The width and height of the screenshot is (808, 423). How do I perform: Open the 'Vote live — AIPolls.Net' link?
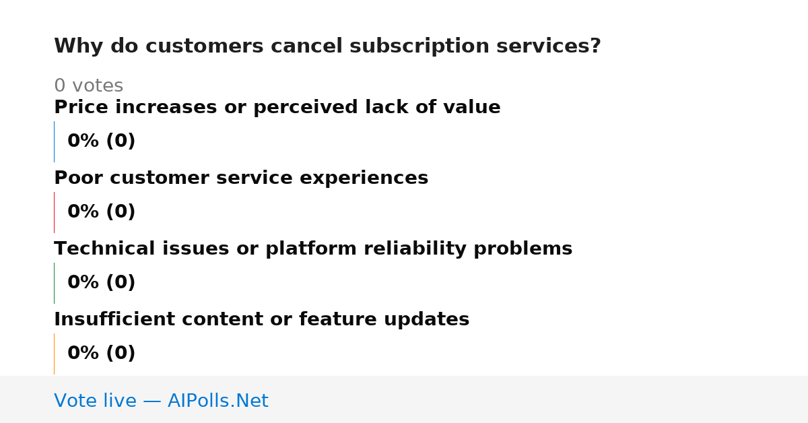click(x=161, y=401)
